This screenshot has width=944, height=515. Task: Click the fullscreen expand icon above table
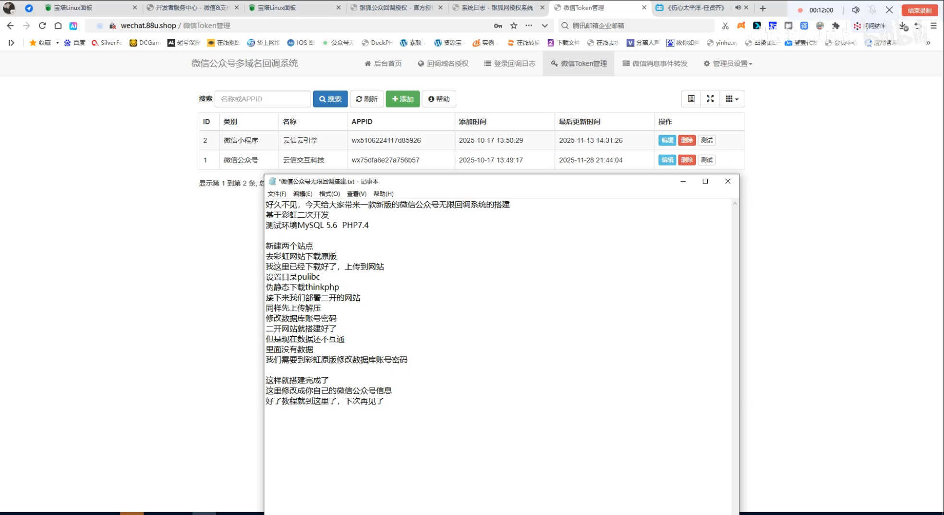click(710, 99)
